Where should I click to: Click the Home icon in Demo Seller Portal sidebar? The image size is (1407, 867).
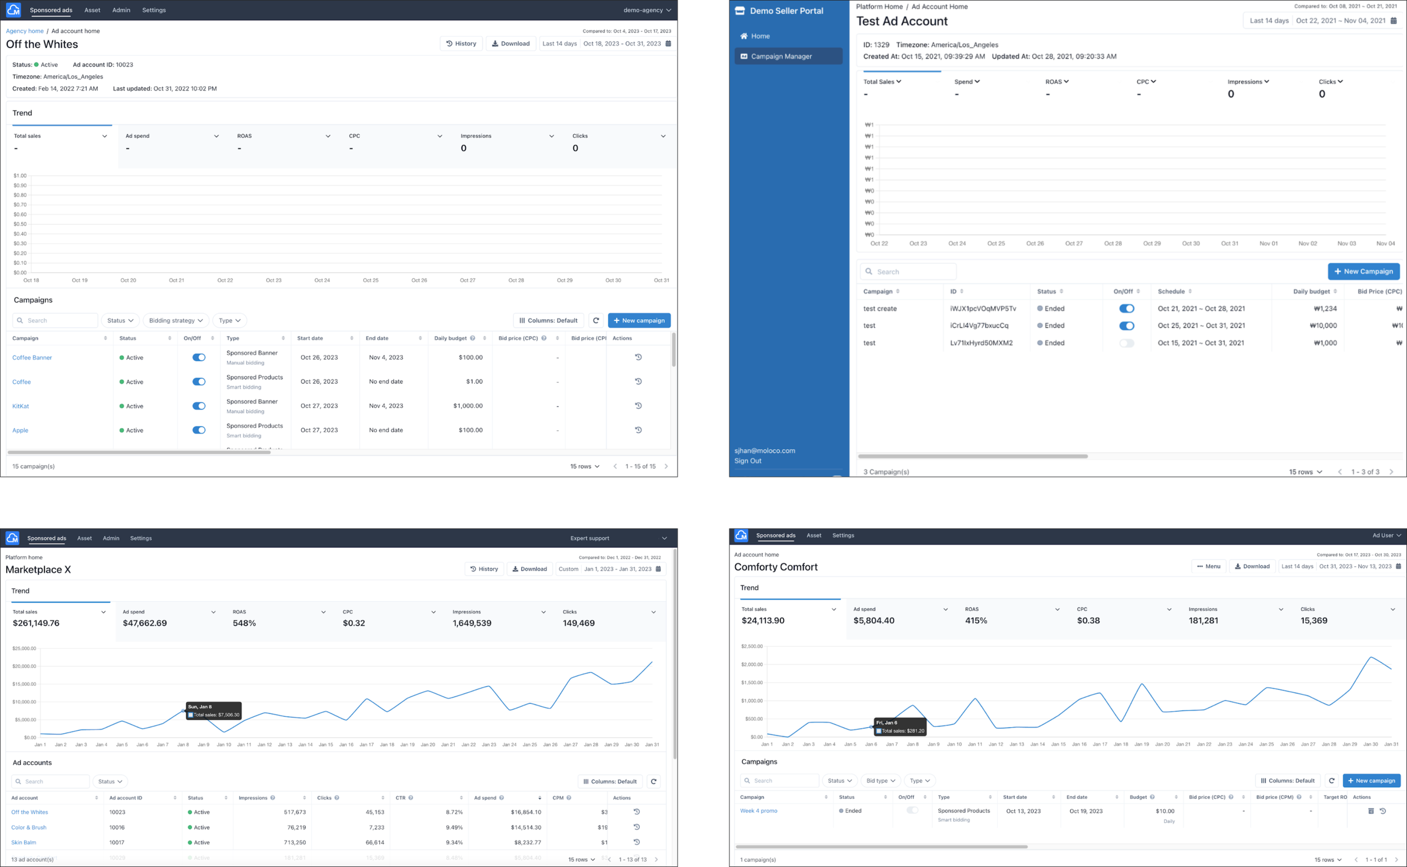(x=743, y=36)
